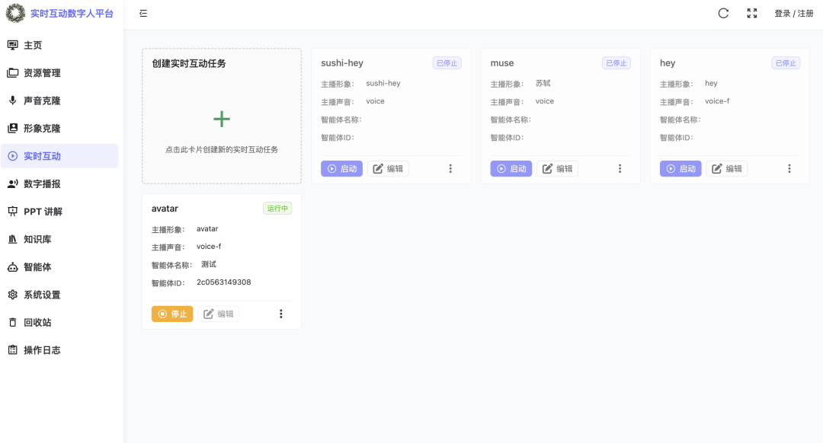
Task: Collapse the sidebar with the hamburger icon
Action: [x=143, y=14]
